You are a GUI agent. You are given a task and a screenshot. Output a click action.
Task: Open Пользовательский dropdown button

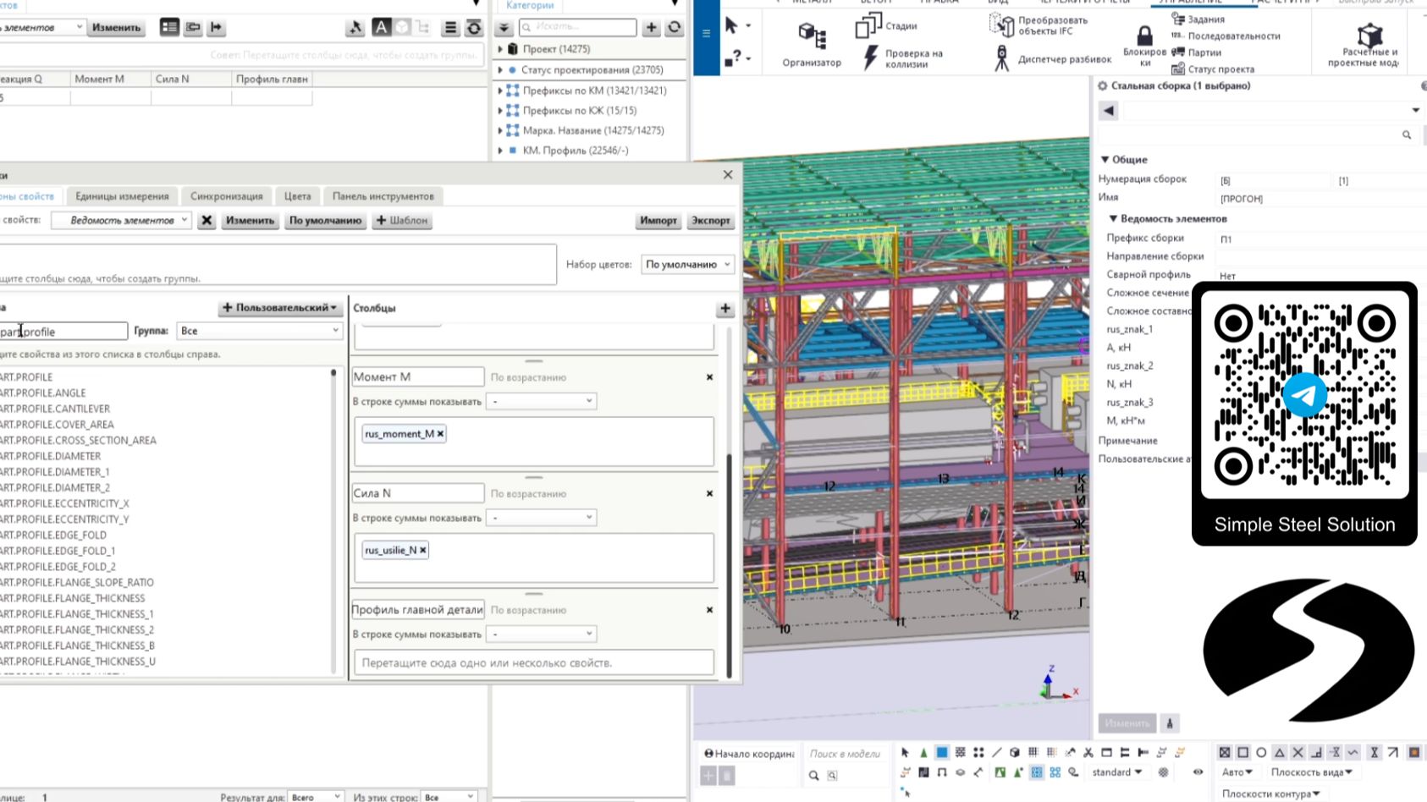(x=280, y=308)
